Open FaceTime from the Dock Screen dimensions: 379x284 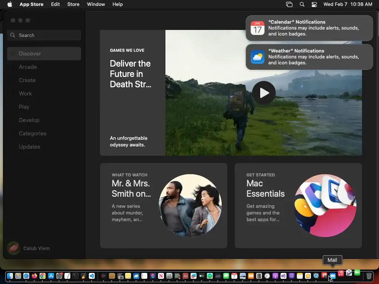tap(357, 273)
